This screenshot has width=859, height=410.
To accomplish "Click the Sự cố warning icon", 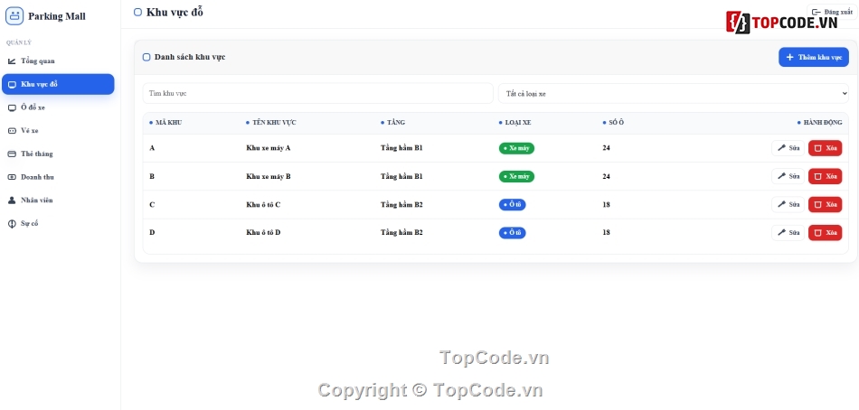I will tap(12, 224).
